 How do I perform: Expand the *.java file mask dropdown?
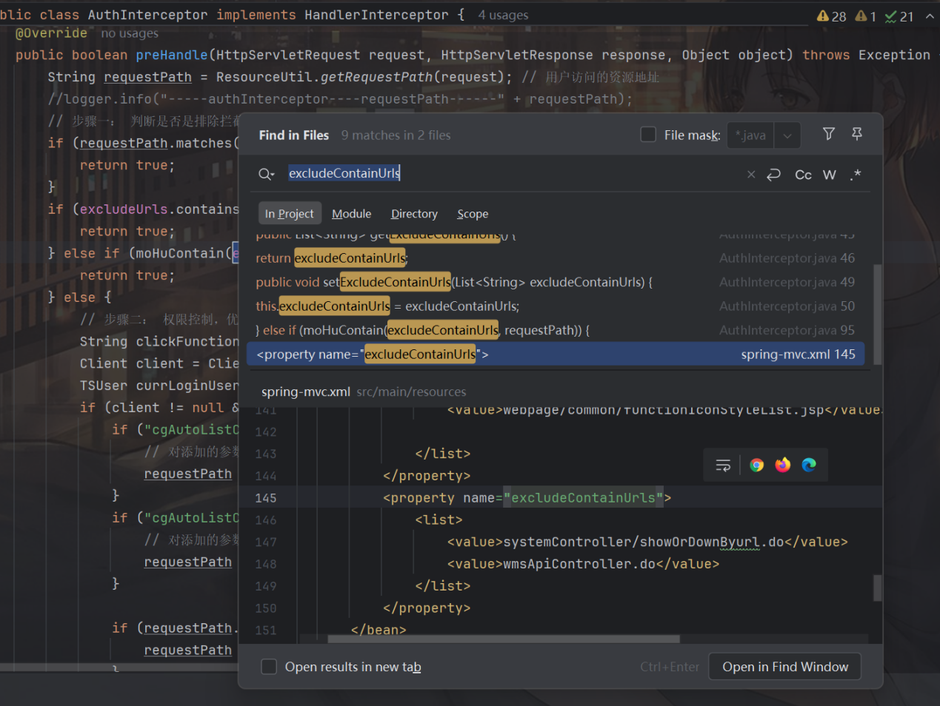click(787, 135)
